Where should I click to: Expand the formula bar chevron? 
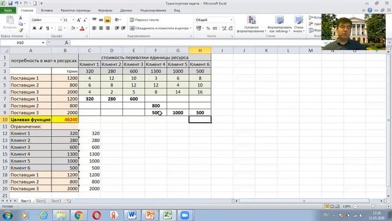tap(390, 42)
